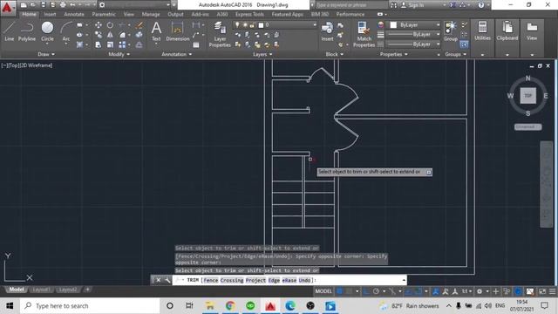
Task: Expand the Annotation panel
Action: (x=176, y=54)
